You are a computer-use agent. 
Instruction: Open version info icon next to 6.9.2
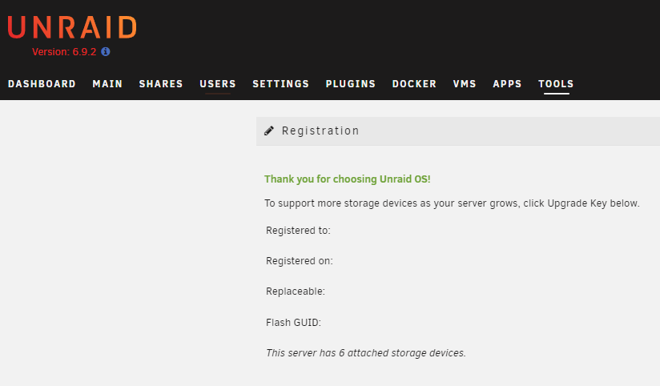(x=106, y=51)
